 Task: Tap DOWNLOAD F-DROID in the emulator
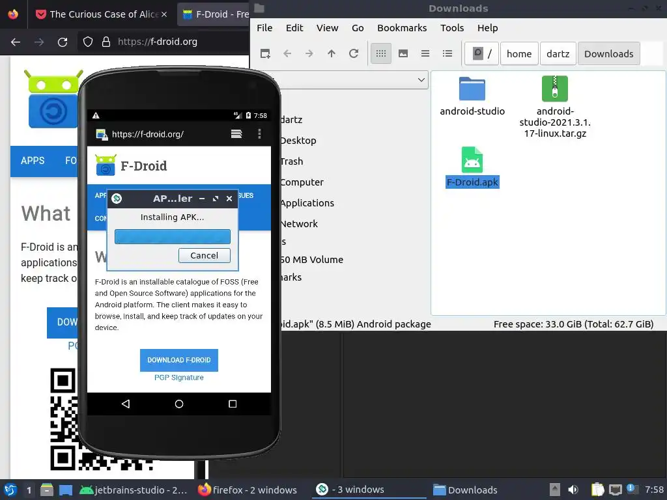(x=179, y=360)
